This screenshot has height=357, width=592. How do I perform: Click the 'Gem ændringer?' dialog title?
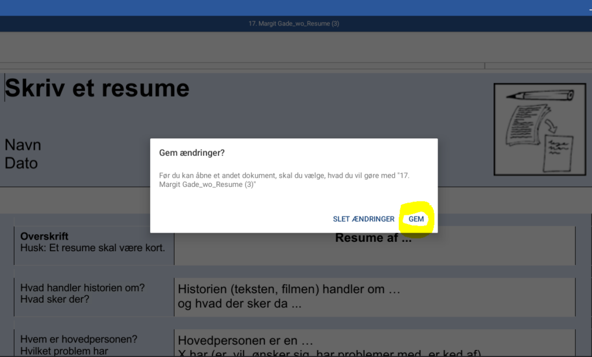(192, 153)
